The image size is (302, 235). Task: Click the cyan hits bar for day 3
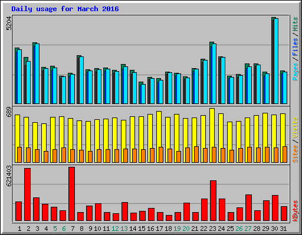(37, 73)
